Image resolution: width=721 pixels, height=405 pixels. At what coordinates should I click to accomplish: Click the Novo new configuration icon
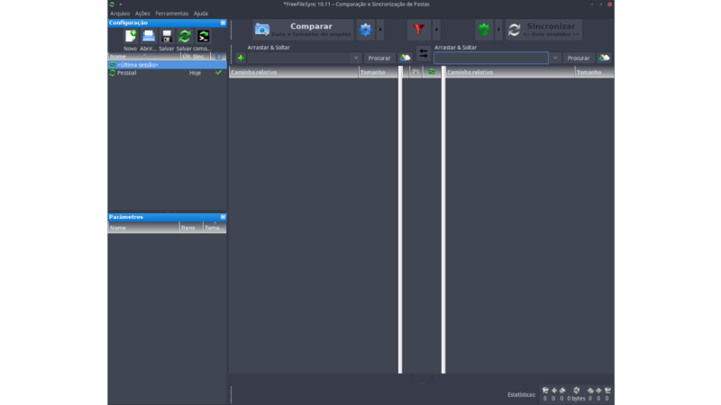(x=130, y=36)
